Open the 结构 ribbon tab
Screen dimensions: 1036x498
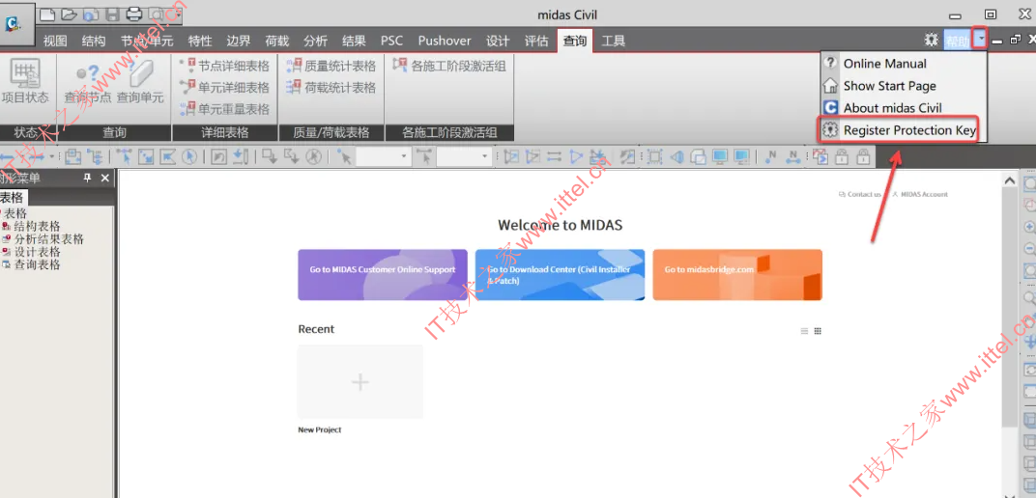(94, 41)
